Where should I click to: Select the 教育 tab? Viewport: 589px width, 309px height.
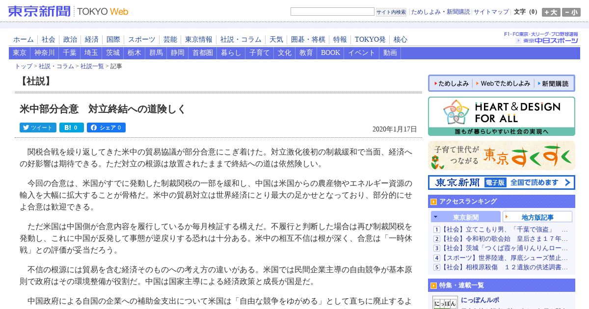coord(306,53)
